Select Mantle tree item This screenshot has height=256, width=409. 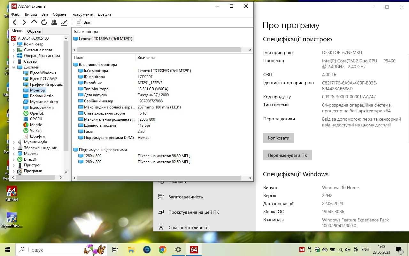coord(33,125)
